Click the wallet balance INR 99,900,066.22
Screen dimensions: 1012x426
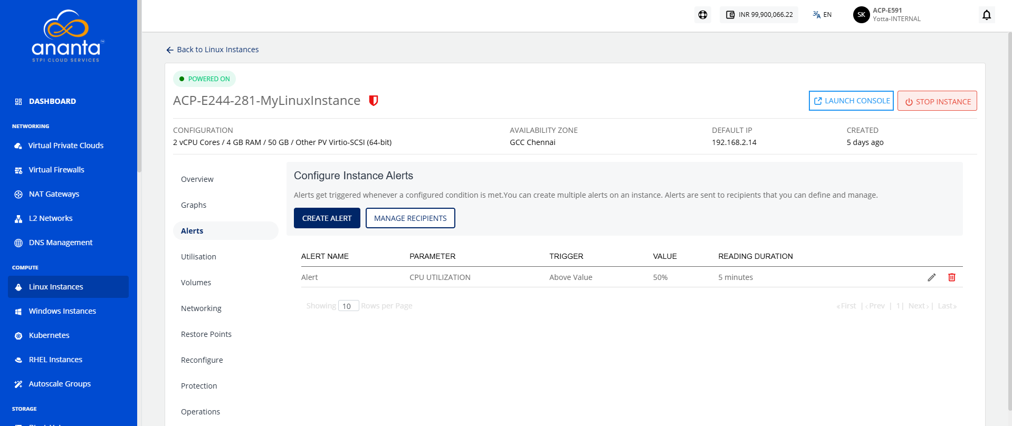pyautogui.click(x=759, y=15)
